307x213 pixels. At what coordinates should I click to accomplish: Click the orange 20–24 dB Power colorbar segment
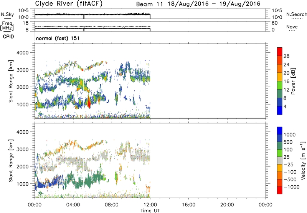click(x=280, y=68)
